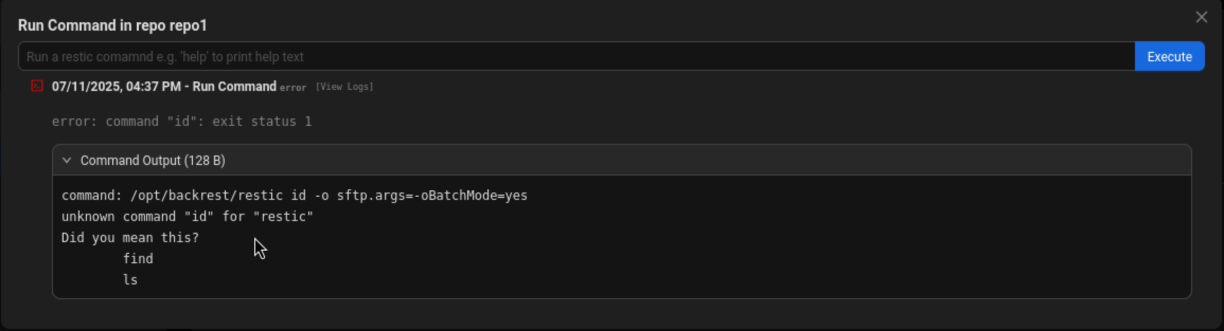Click the bold "Run Command" operation label
The image size is (1224, 331).
click(234, 86)
